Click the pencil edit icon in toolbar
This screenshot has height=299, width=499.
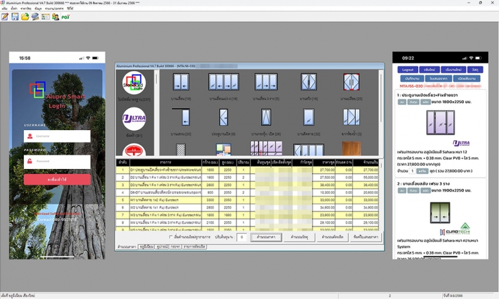(5, 16)
